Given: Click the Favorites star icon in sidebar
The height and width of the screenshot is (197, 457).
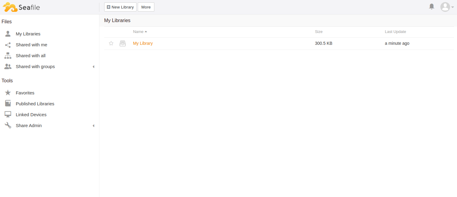Looking at the screenshot, I should click(x=8, y=93).
